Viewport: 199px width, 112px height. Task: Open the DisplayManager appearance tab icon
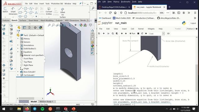point(40,28)
